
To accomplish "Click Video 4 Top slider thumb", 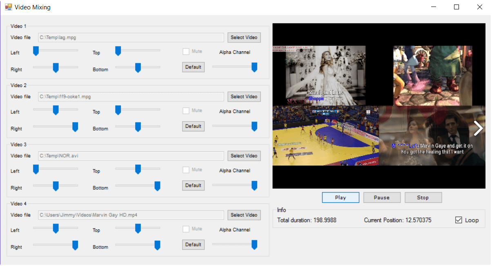I will coord(138,228).
